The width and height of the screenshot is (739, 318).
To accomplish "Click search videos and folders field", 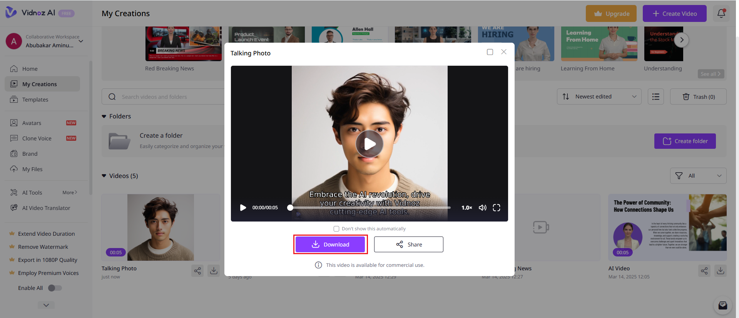I will 163,97.
